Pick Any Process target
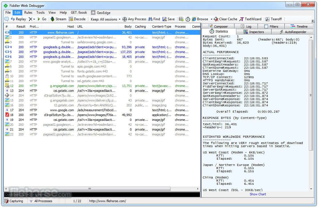Image resolution: width=318 pixels, height=207 pixels. (134, 19)
